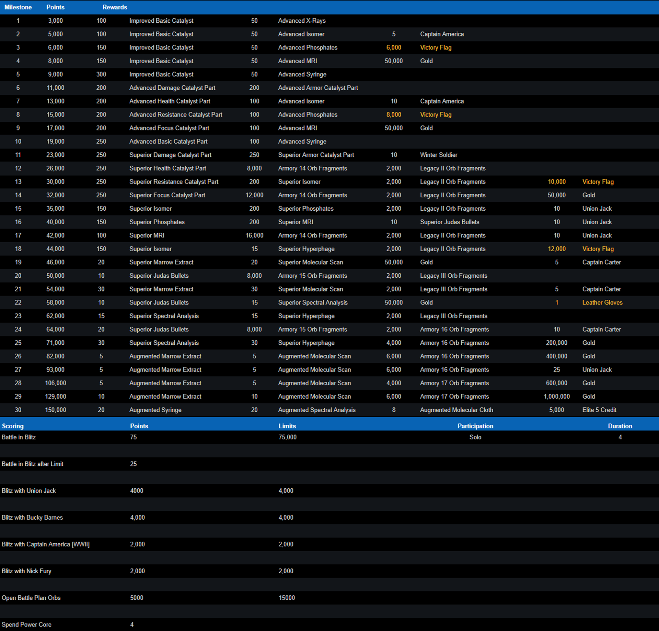Click the Spend Power Core entry
This screenshot has width=659, height=631.
(26, 624)
